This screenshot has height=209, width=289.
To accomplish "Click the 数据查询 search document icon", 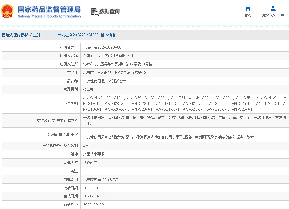I will click(95, 12).
